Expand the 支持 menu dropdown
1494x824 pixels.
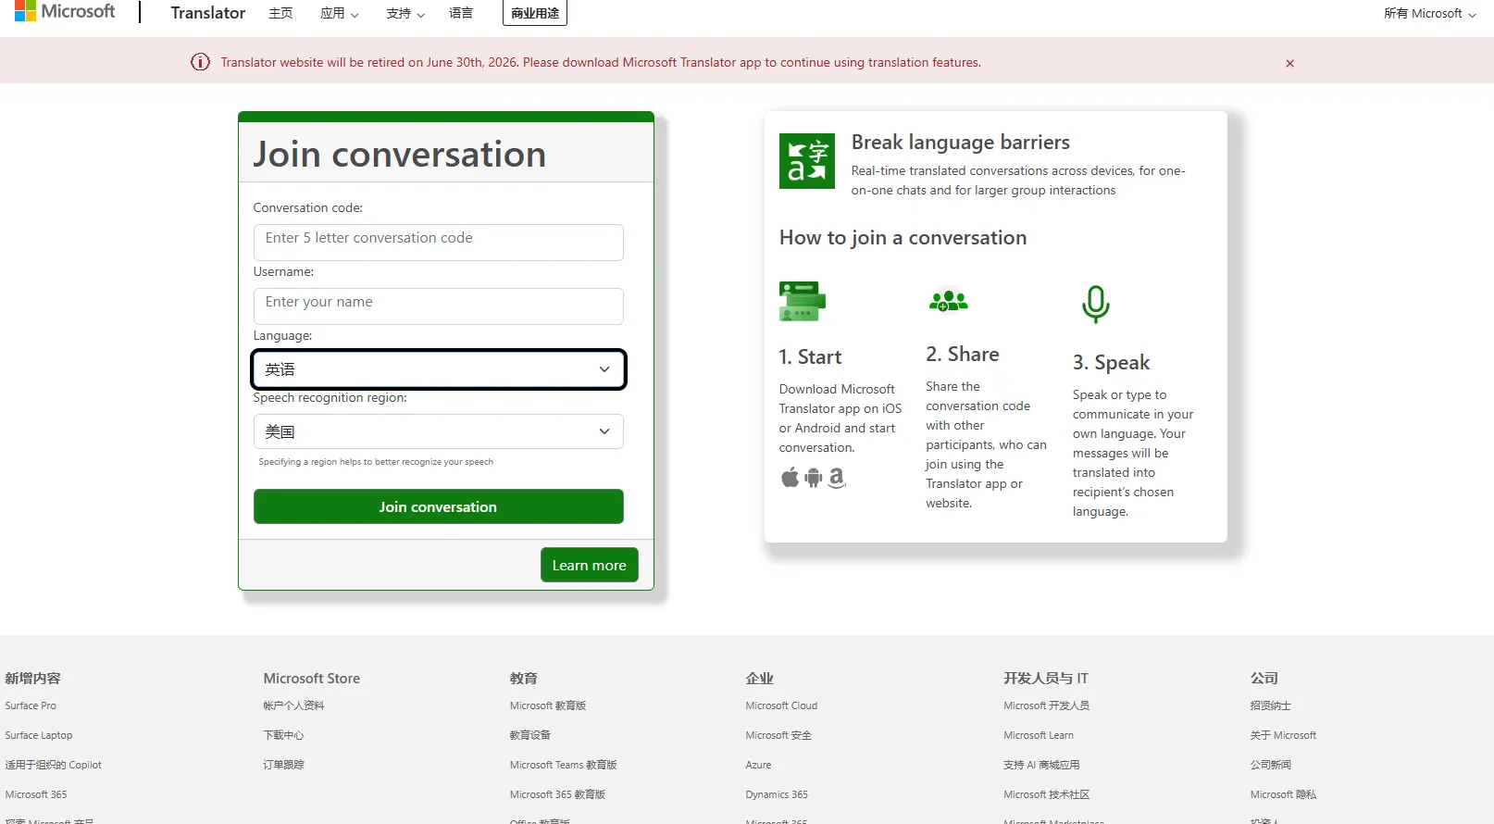[x=405, y=13]
